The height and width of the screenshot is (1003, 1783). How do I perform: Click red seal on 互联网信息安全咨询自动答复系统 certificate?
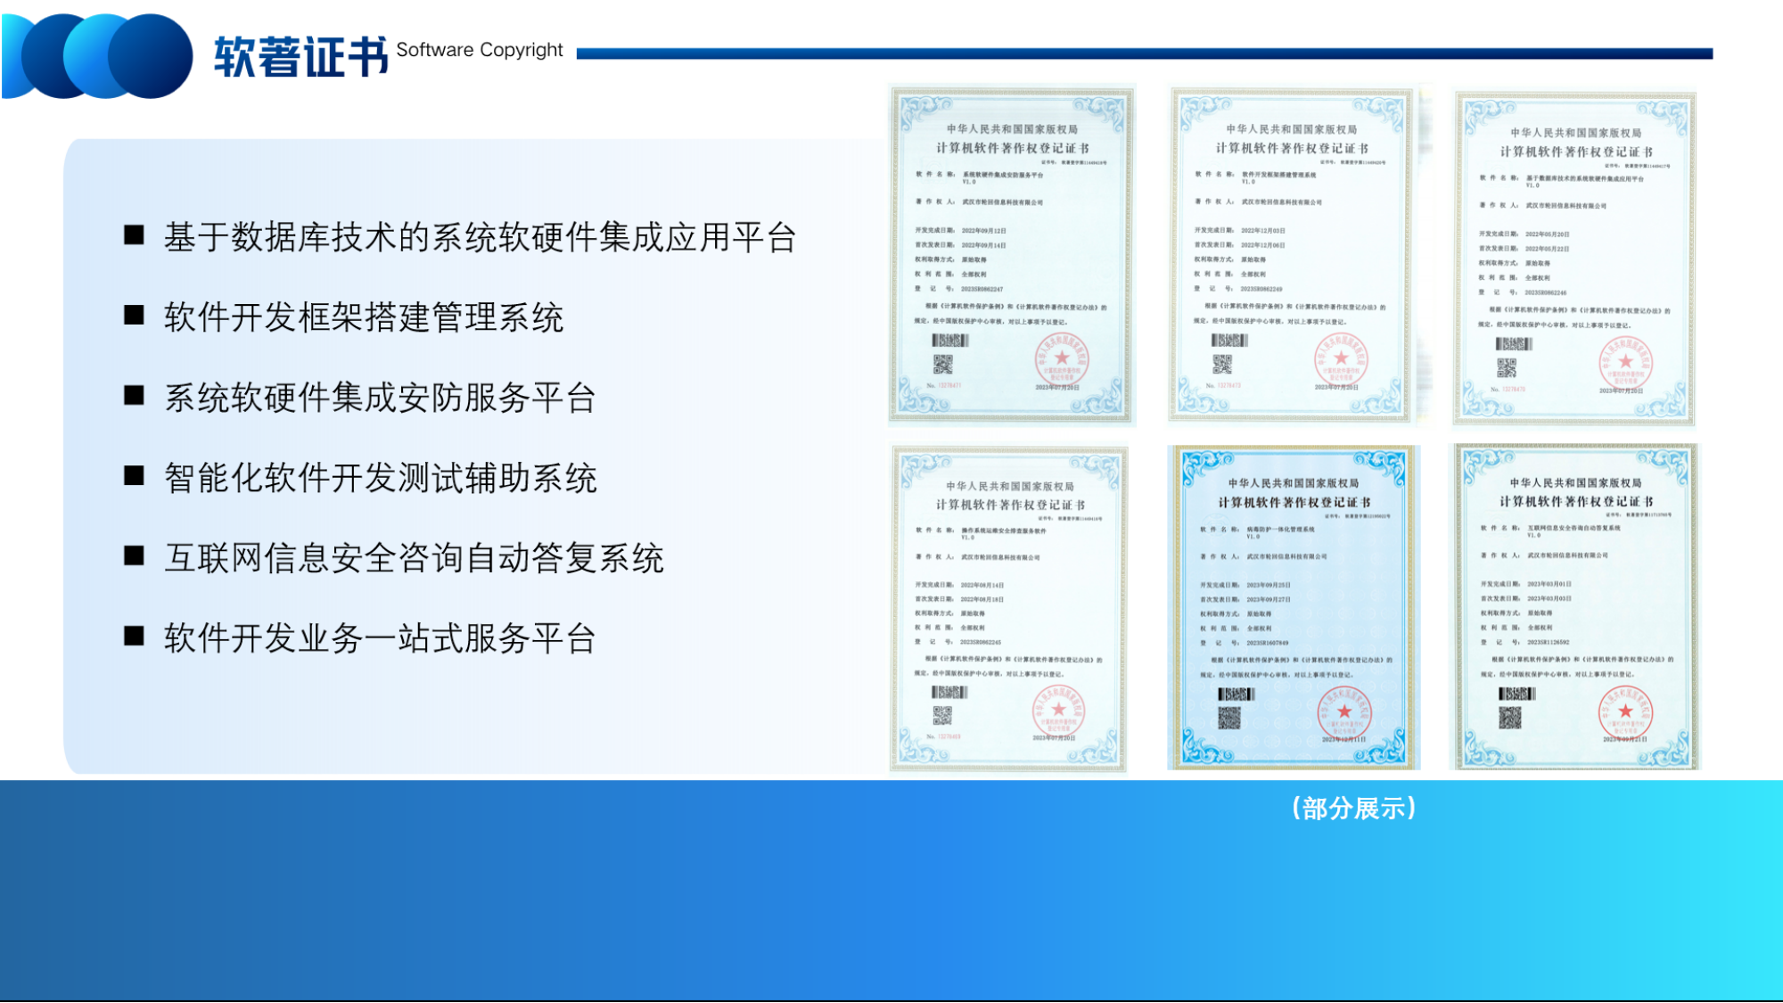tap(1624, 713)
